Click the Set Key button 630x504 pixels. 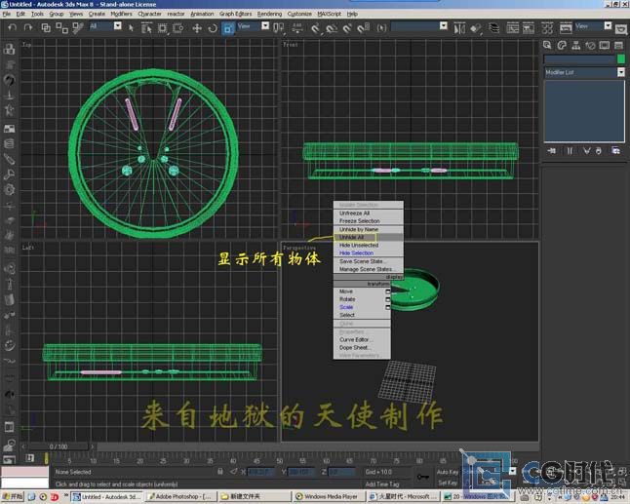pyautogui.click(x=448, y=483)
